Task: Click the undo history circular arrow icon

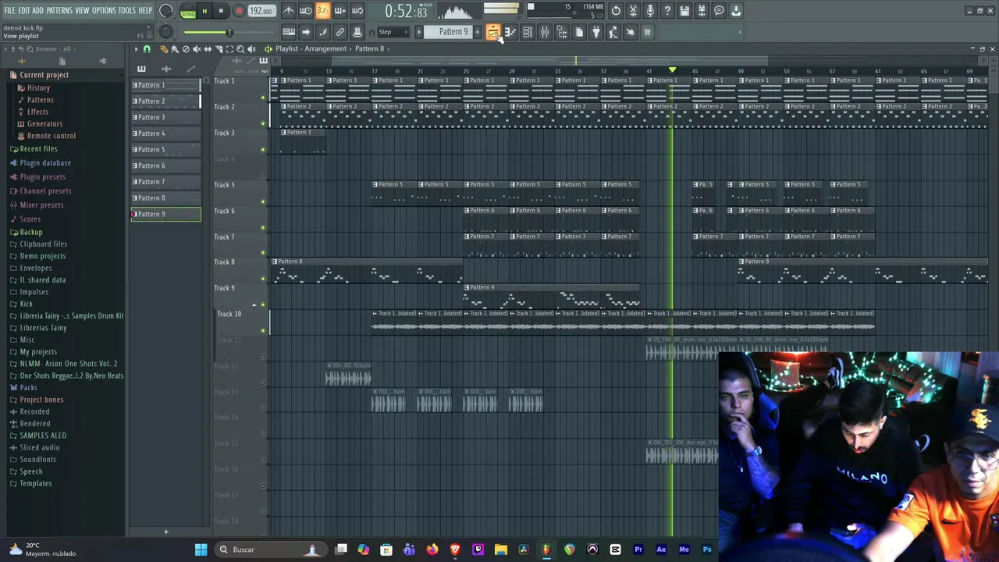Action: [616, 11]
